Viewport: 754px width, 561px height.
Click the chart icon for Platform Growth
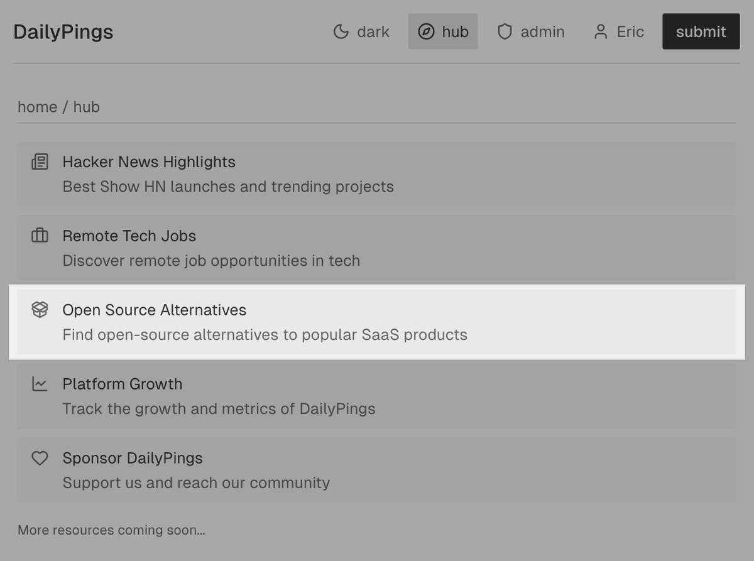[40, 384]
